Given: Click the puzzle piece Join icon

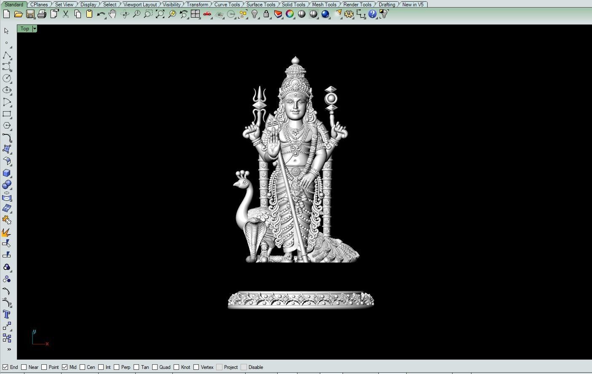Looking at the screenshot, I should click(7, 220).
